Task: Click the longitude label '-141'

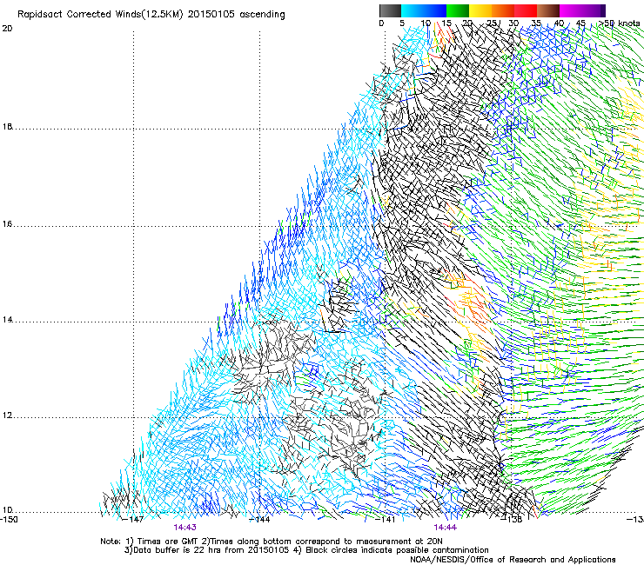Action: click(x=386, y=520)
